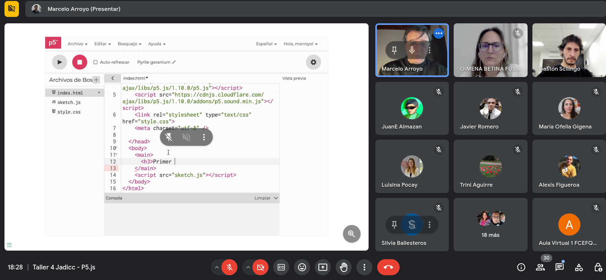Collapse the file sidebar with the chevron
This screenshot has height=280, width=606.
click(113, 78)
